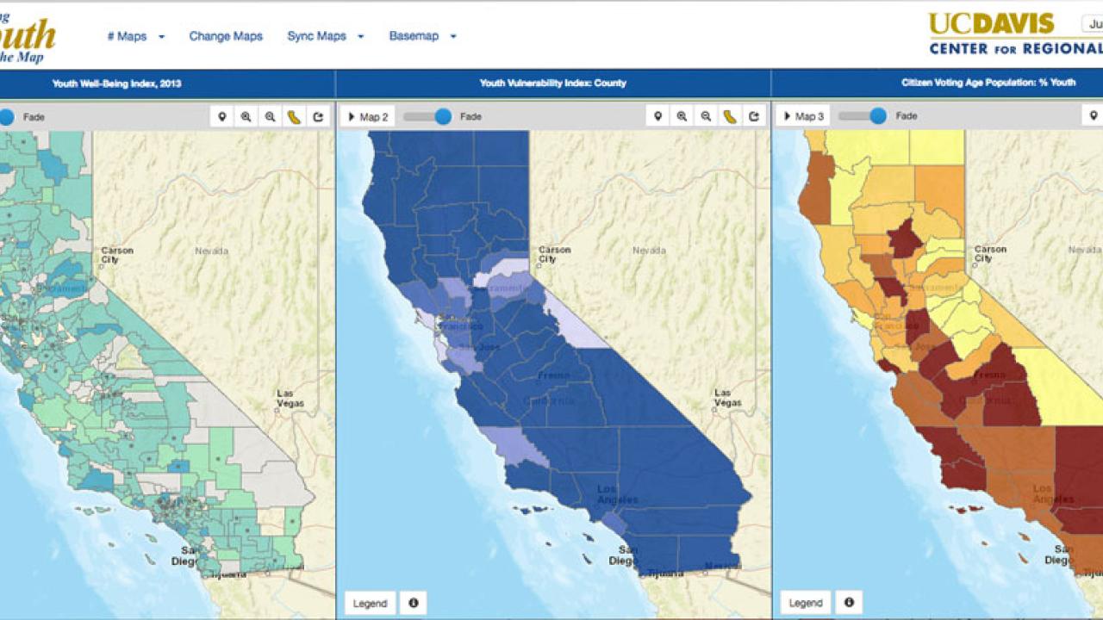Expand the Map 3 panel toggle

[802, 116]
